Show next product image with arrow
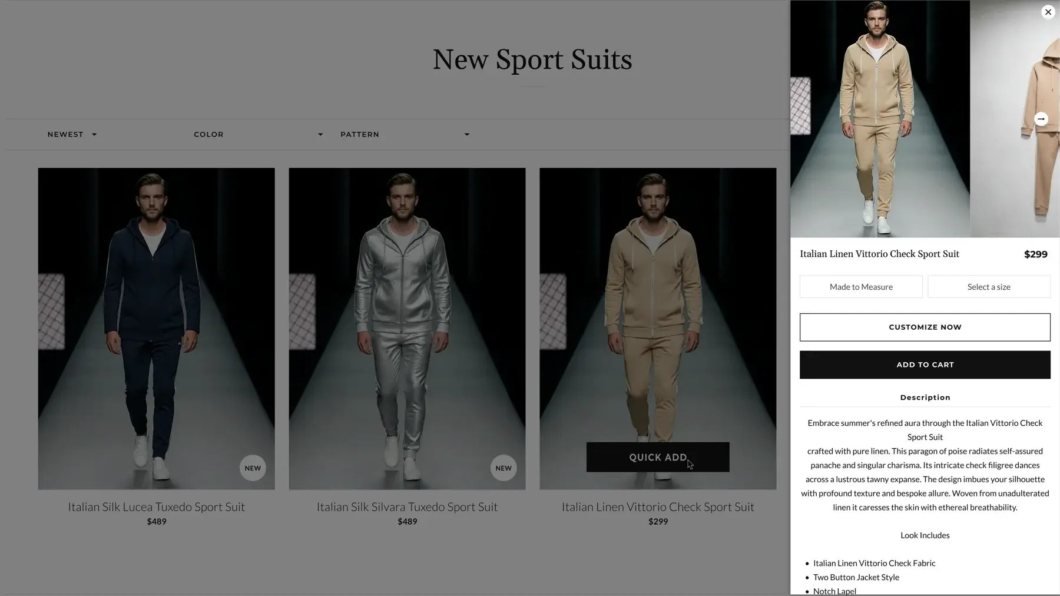The image size is (1060, 596). (x=1041, y=119)
